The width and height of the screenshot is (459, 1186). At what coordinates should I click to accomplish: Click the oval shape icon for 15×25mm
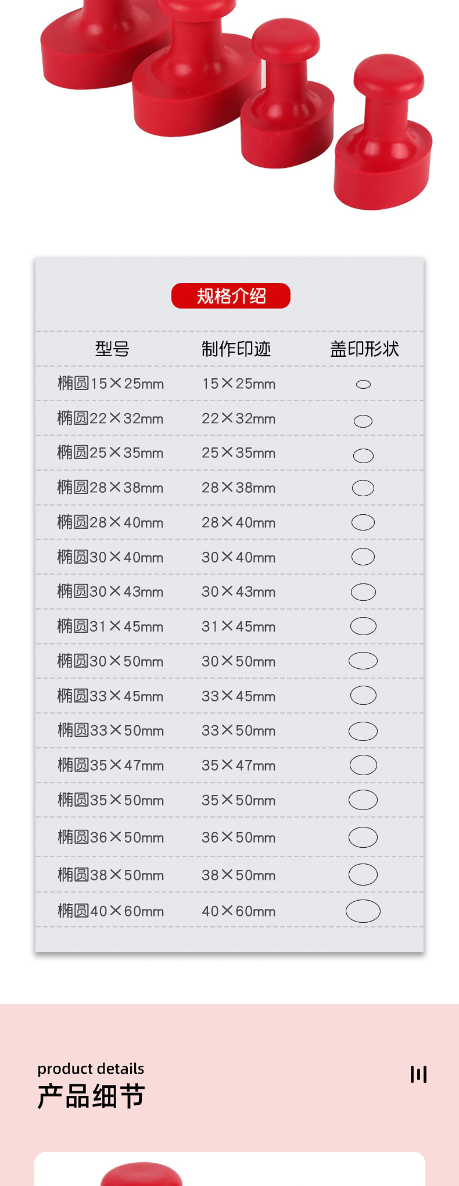click(363, 384)
